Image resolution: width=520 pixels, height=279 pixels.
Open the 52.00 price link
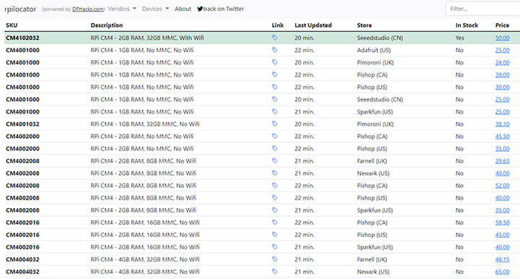[502, 186]
